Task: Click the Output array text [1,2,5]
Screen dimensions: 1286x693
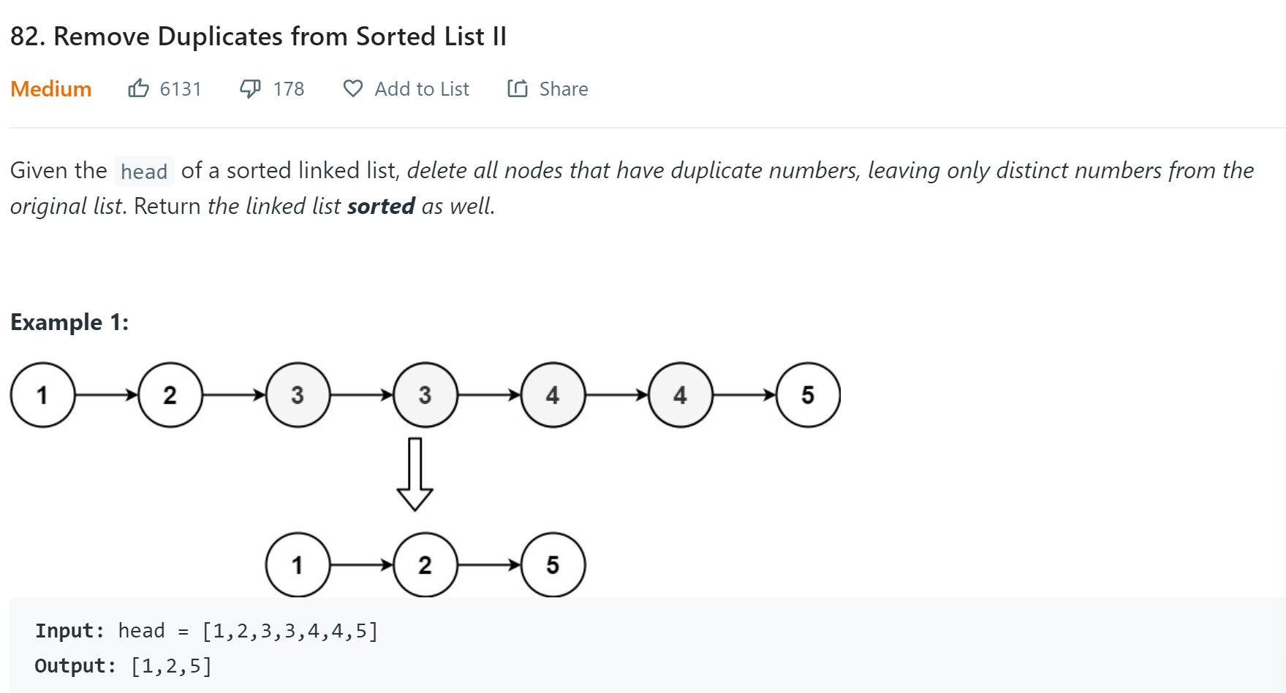Action: 171,666
